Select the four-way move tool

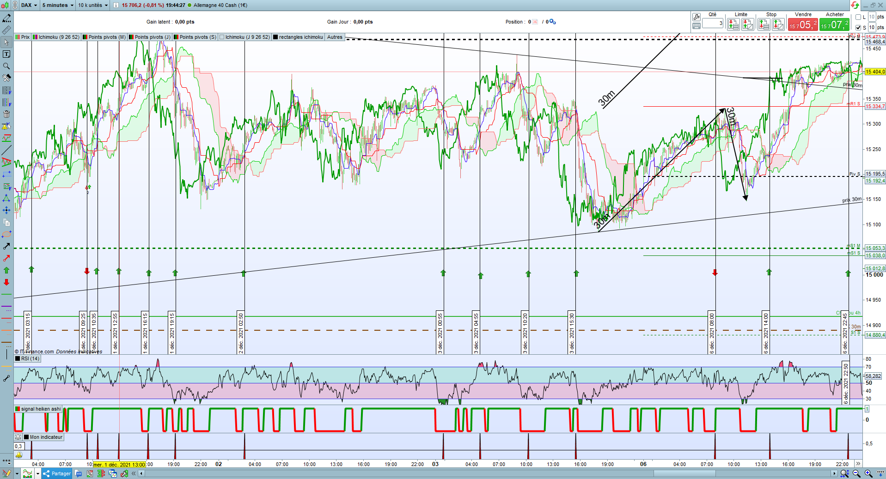click(x=6, y=210)
